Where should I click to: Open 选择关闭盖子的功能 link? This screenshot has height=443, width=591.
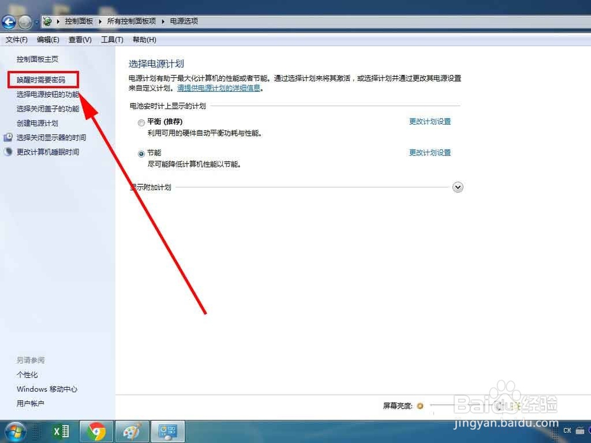[x=48, y=109]
